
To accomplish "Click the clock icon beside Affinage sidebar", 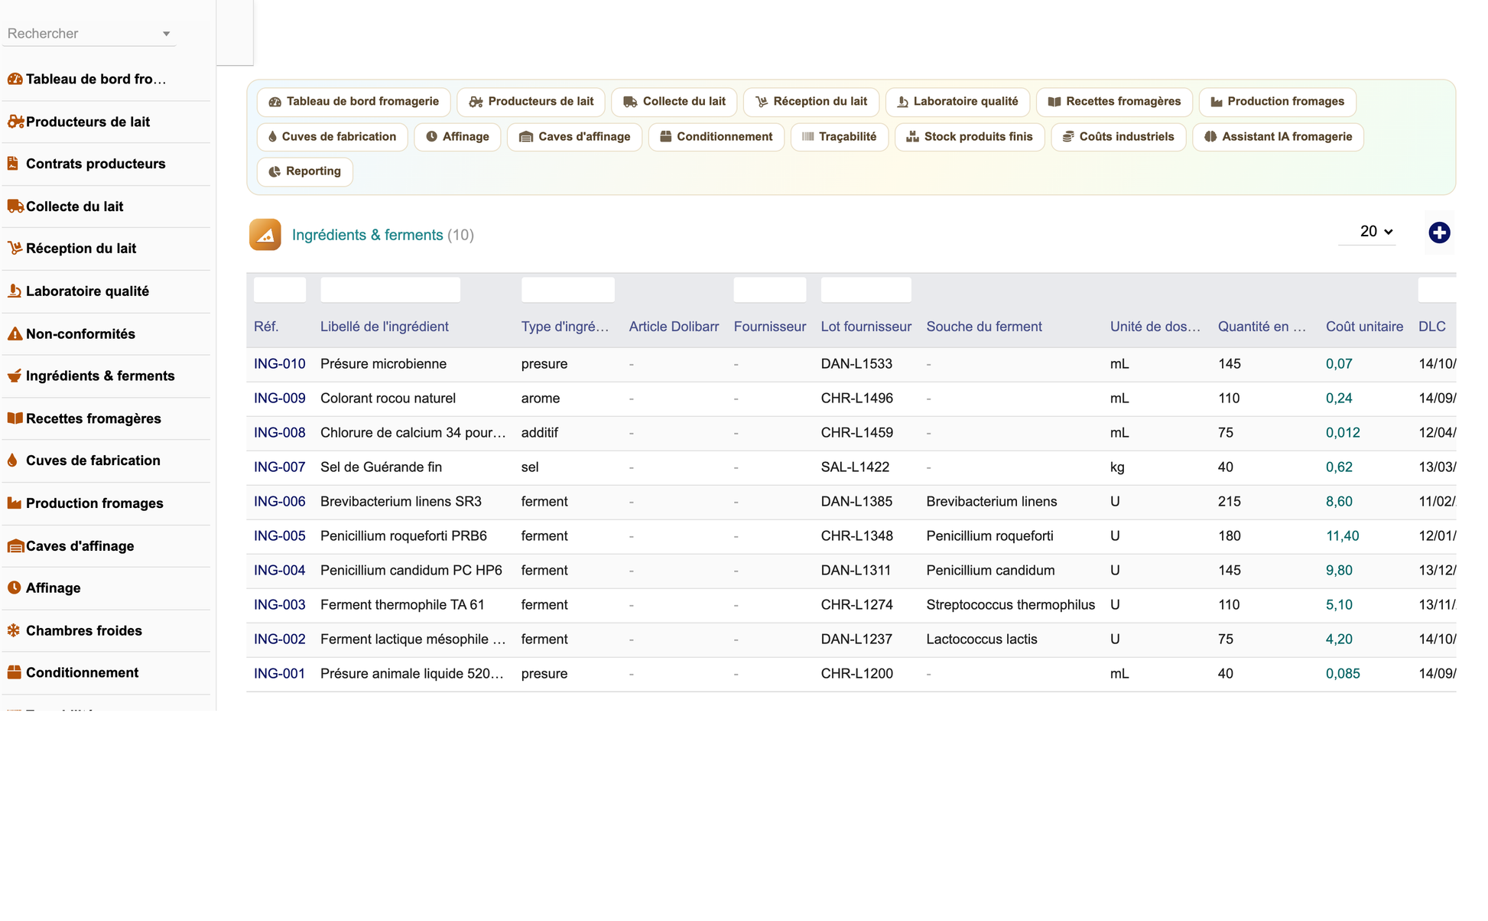I will click(14, 588).
